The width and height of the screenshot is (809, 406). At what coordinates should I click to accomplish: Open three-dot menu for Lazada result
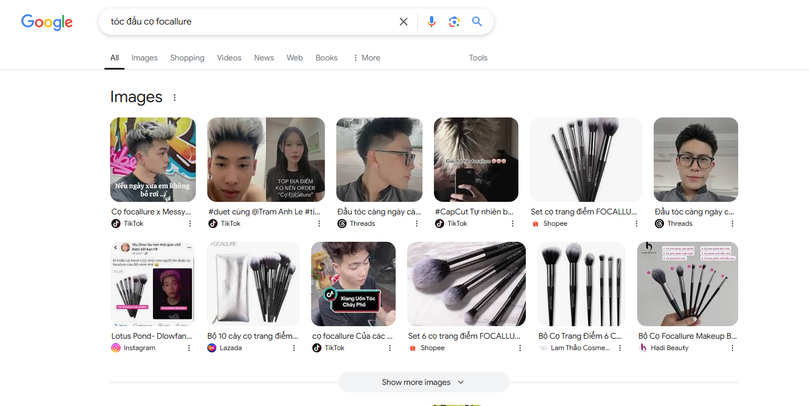pos(294,348)
